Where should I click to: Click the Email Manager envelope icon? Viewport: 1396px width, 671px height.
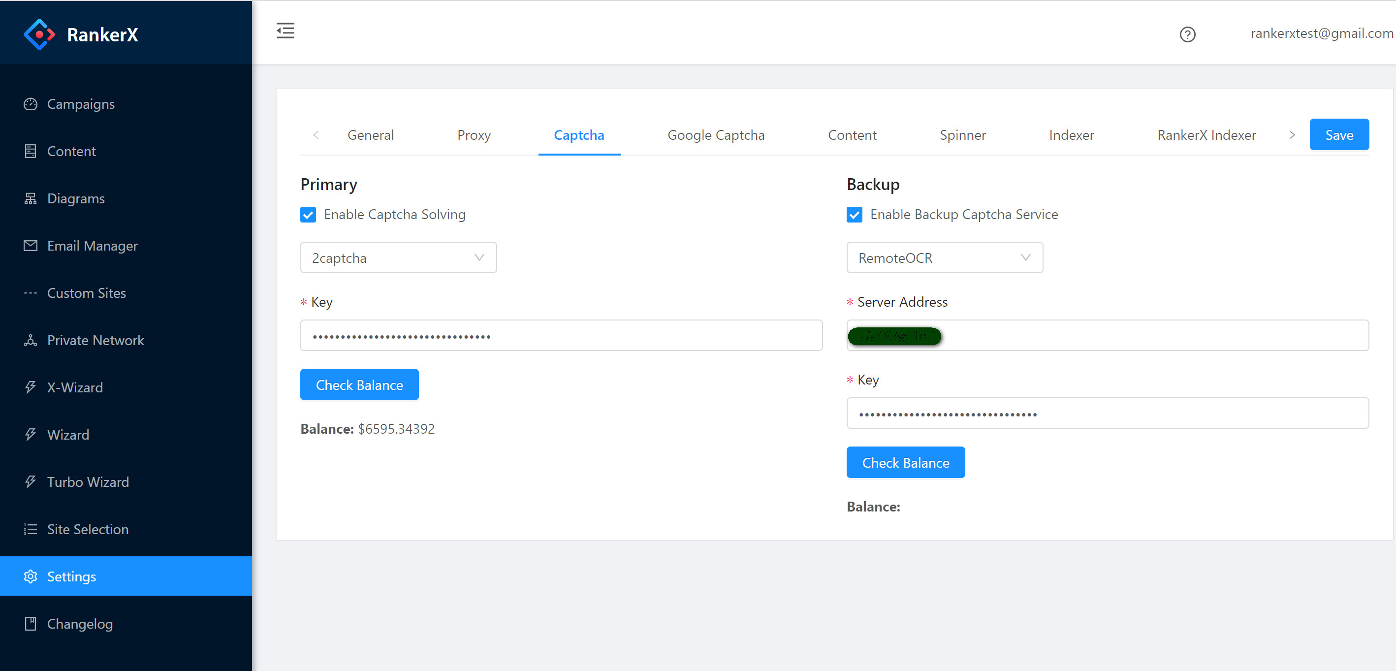[x=31, y=246]
